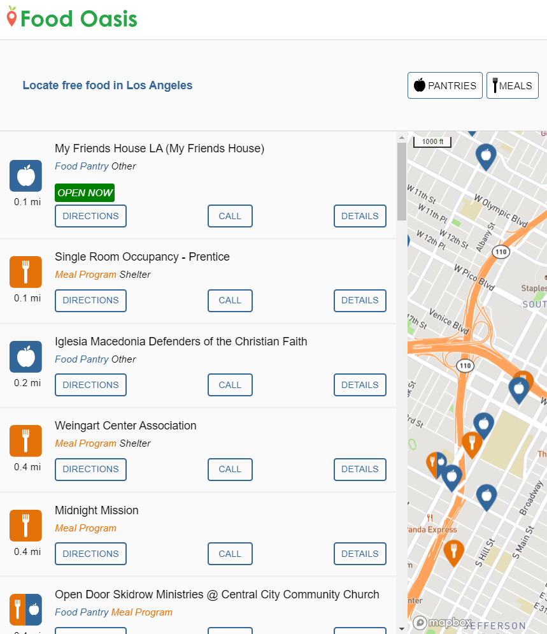Click the "Single Room Occupancy - Prentice" title
This screenshot has height=634, width=547.
click(x=142, y=257)
